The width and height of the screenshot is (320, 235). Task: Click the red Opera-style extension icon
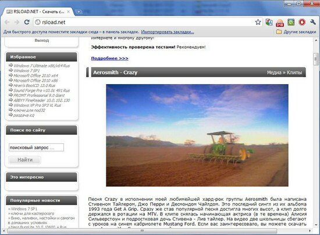(302, 22)
